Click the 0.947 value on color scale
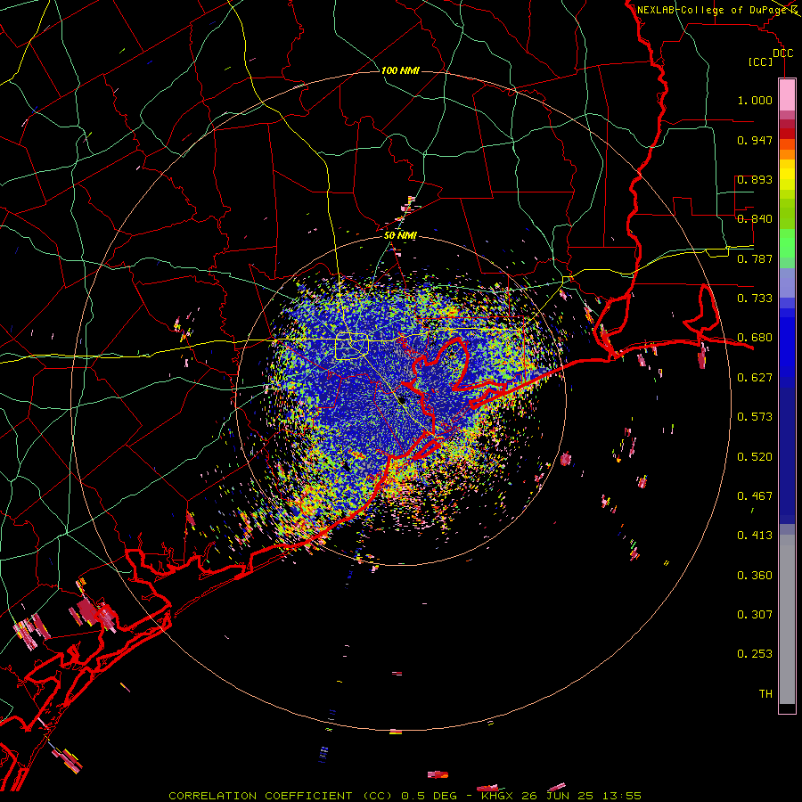Viewport: 802px width, 802px height. (x=755, y=140)
